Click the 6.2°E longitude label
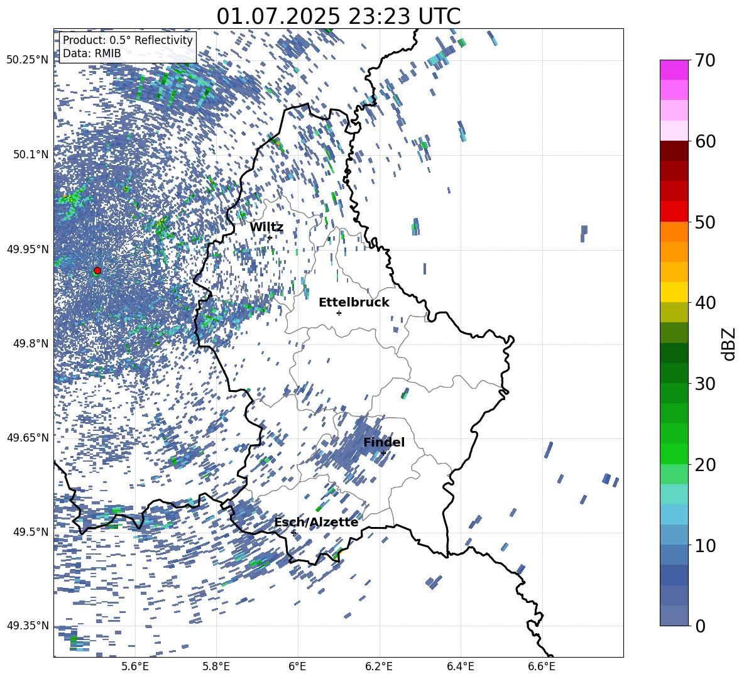744x679 pixels. (x=379, y=666)
